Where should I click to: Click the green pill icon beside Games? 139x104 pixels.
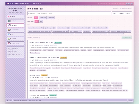point(9,39)
